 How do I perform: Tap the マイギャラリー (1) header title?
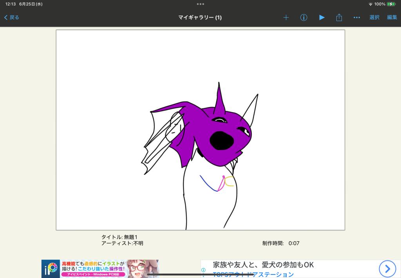[200, 18]
